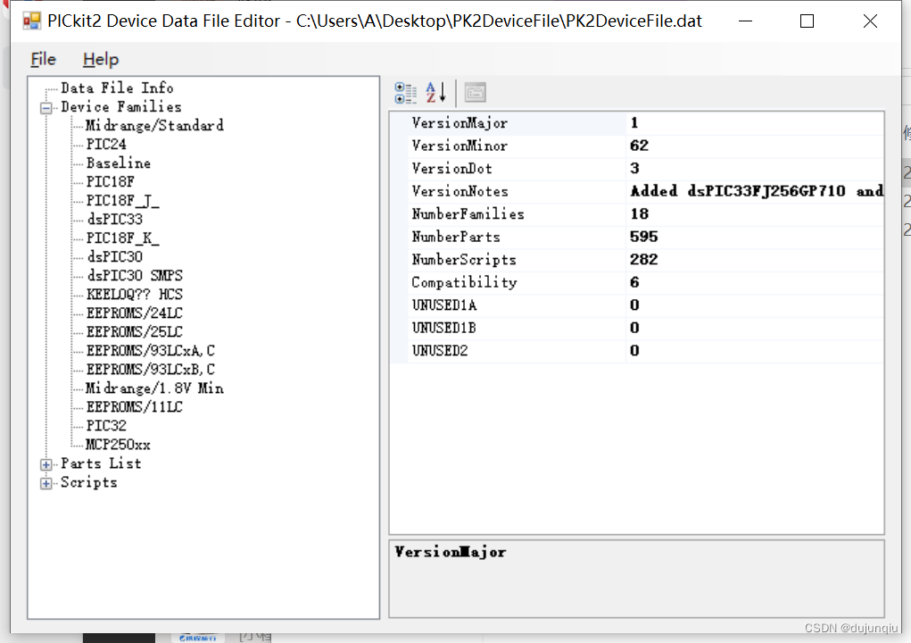Click the NumberParts property name
911x643 pixels.
[456, 238]
